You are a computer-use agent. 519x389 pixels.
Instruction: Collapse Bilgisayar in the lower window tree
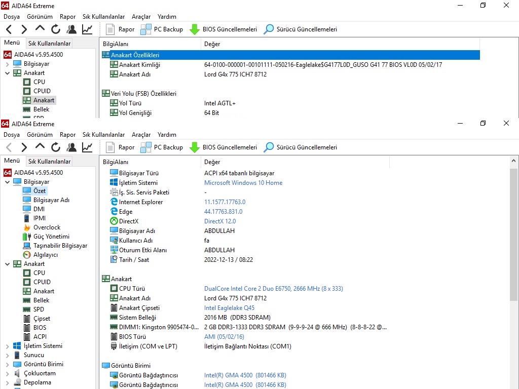(x=7, y=182)
